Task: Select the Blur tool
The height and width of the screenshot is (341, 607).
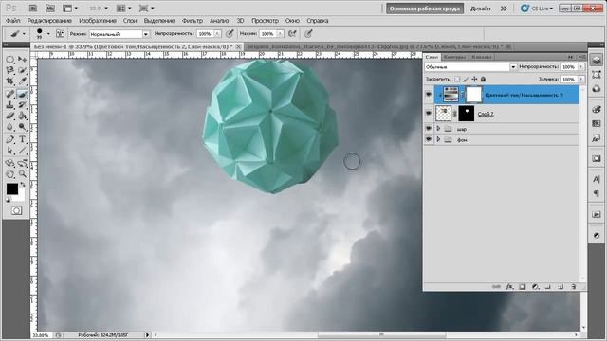Action: 10,127
